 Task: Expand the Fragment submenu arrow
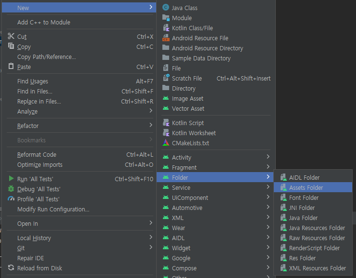click(x=268, y=167)
